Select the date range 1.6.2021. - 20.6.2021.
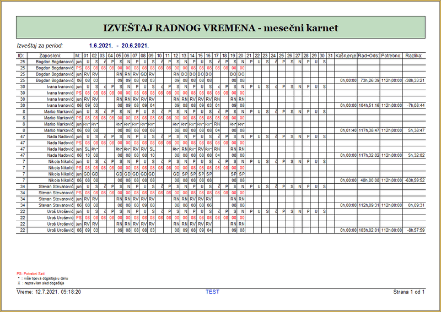The image size is (441, 312). click(x=119, y=46)
